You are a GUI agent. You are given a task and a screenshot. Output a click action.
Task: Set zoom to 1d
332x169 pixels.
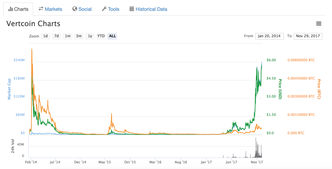click(45, 36)
